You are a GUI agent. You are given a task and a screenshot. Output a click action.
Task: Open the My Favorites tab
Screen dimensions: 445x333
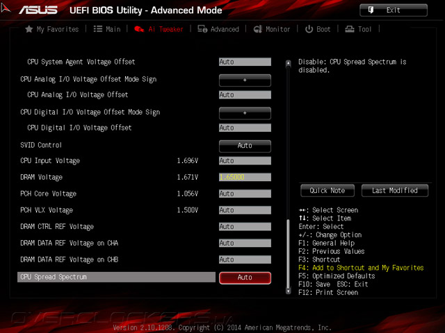pos(52,29)
